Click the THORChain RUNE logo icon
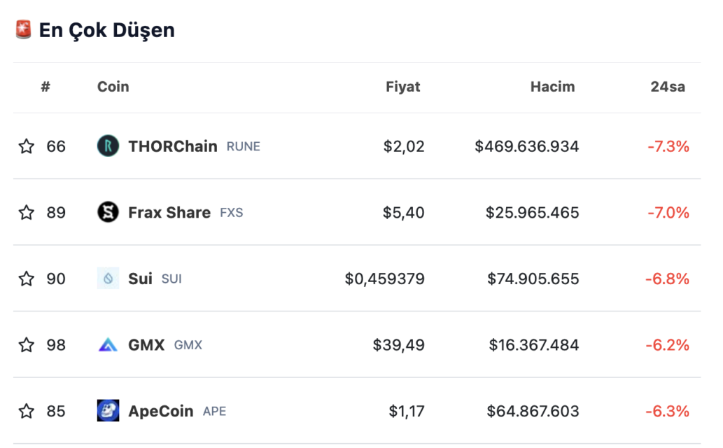723x448 pixels. 108,146
